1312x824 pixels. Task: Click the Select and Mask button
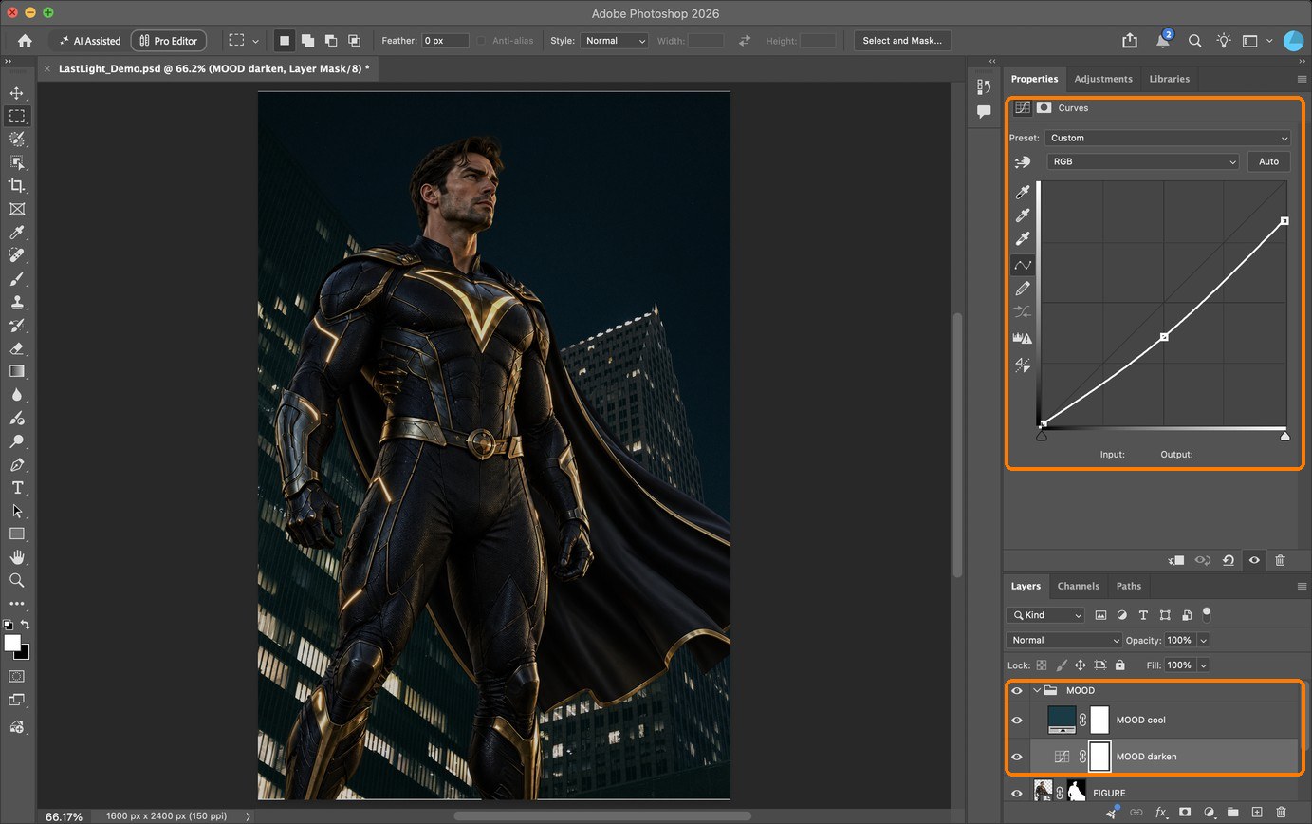click(x=902, y=41)
